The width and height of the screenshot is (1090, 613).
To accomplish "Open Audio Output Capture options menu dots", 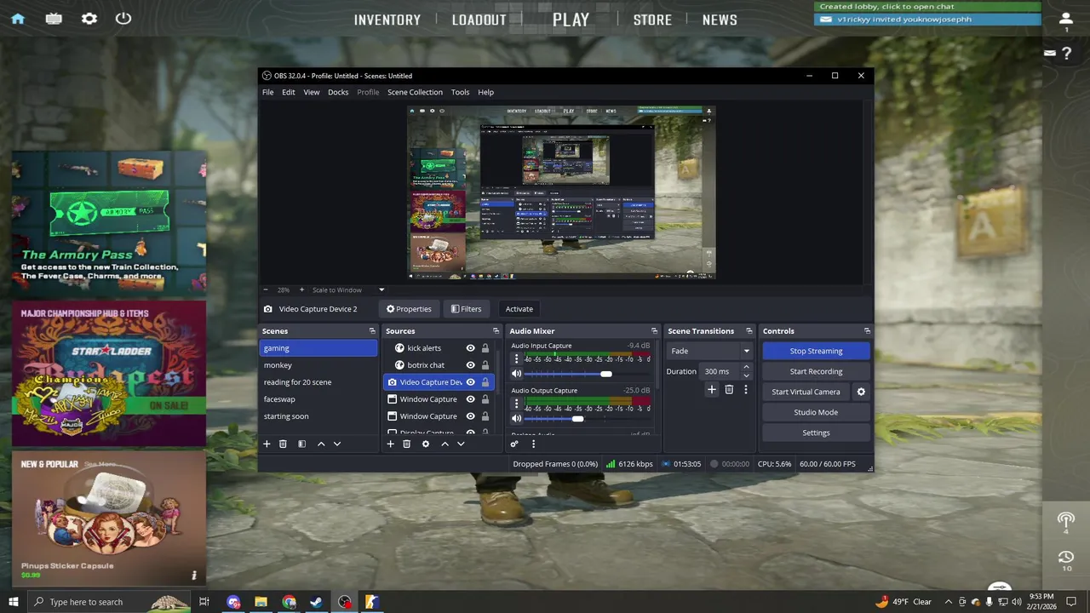I will (516, 404).
